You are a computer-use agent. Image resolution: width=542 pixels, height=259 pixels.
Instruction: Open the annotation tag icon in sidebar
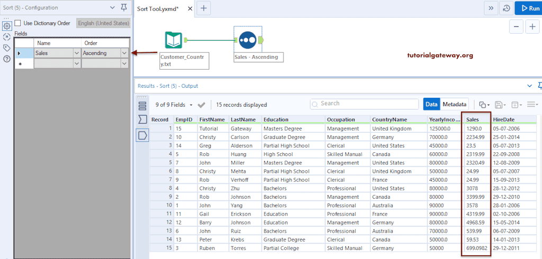[6, 48]
